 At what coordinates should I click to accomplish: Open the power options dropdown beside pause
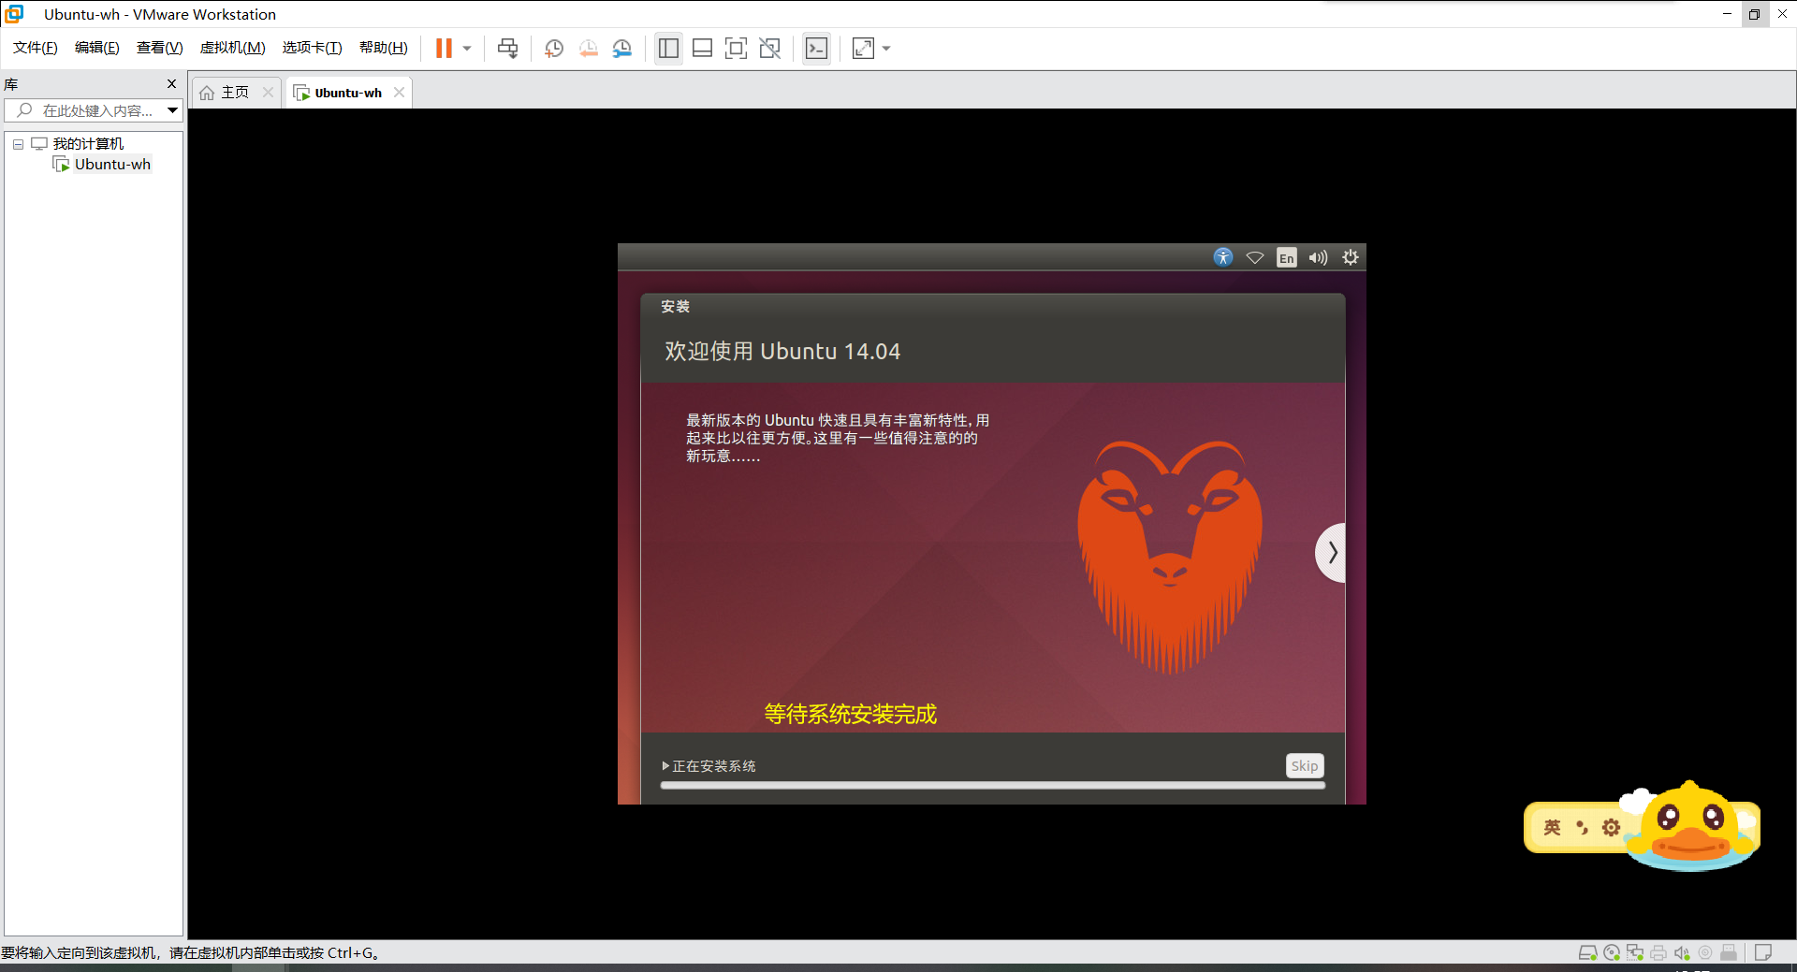467,49
